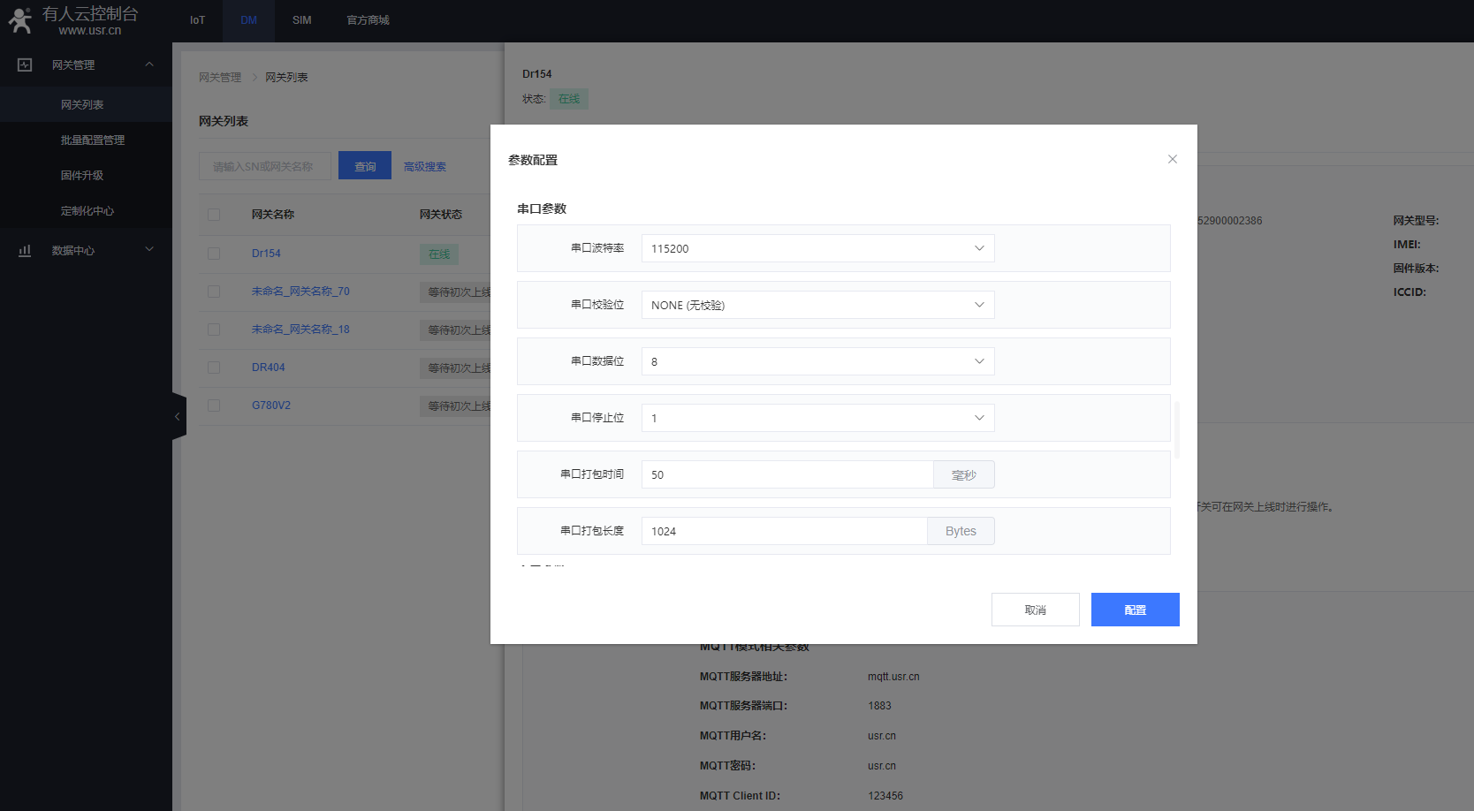Open the 未命名_网关名称_18 gateway link

(300, 330)
